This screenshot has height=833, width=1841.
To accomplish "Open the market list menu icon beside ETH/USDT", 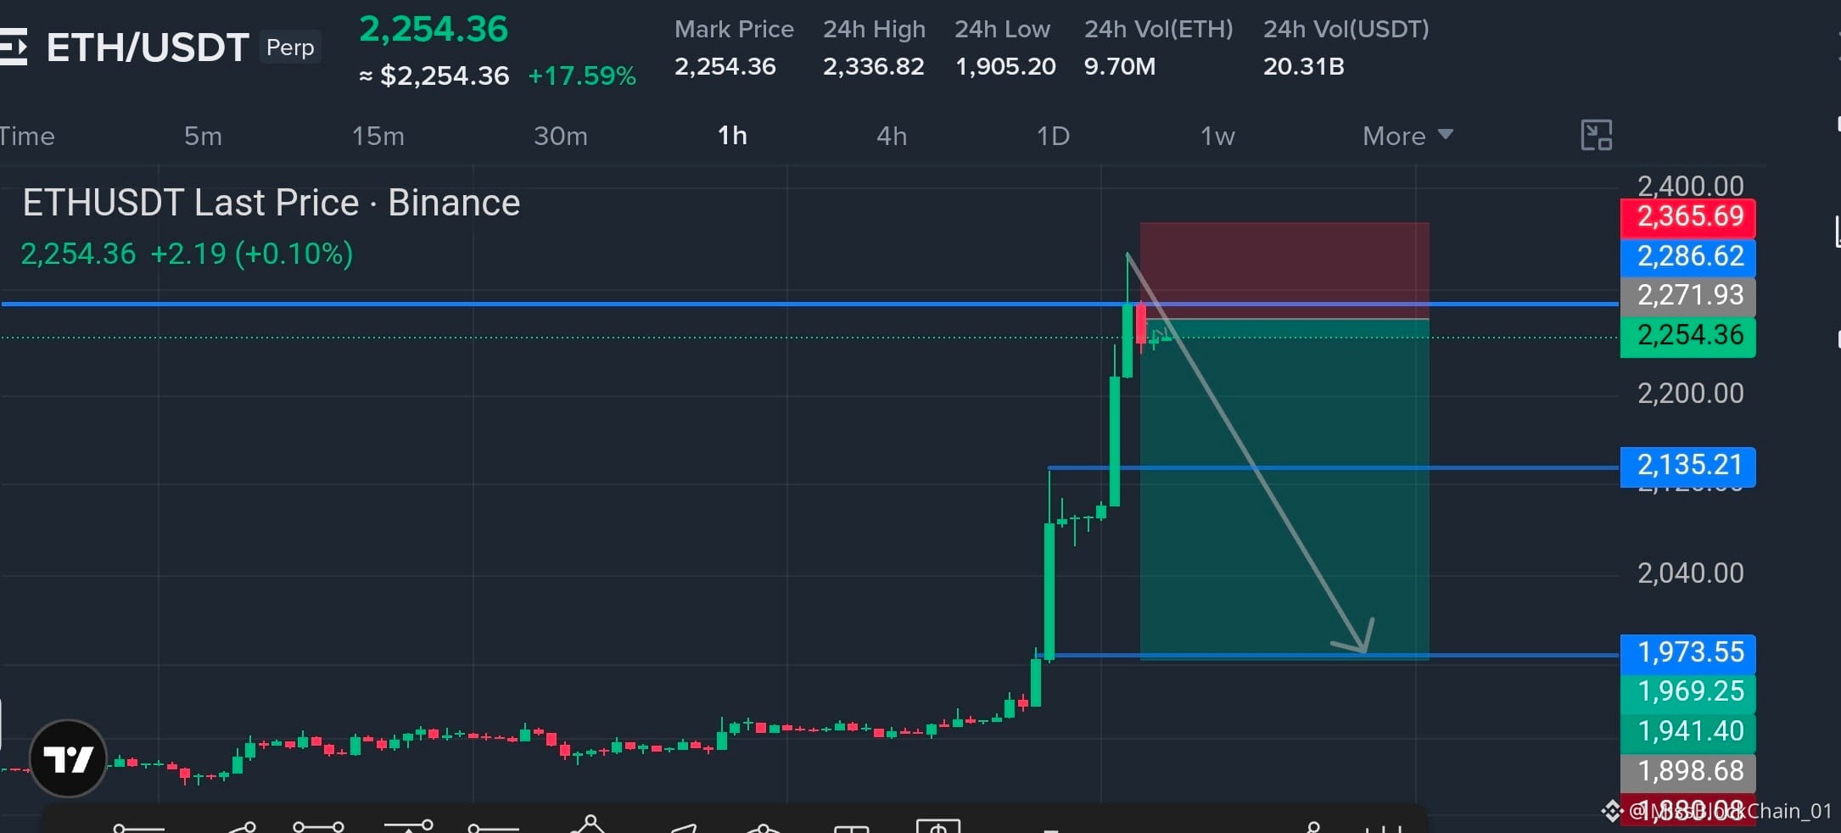I will click(14, 47).
